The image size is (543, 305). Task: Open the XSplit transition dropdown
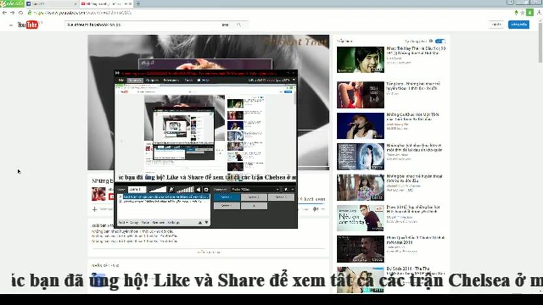255,190
